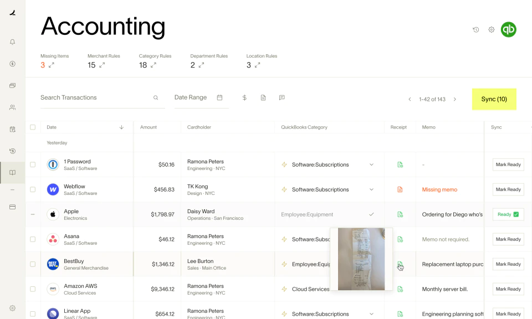
Task: Open the QuickBooks connection icon
Action: pos(508,30)
